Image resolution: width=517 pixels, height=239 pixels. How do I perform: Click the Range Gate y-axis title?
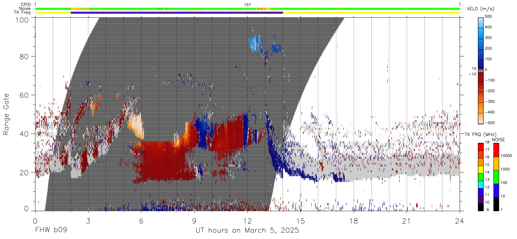pyautogui.click(x=7, y=115)
